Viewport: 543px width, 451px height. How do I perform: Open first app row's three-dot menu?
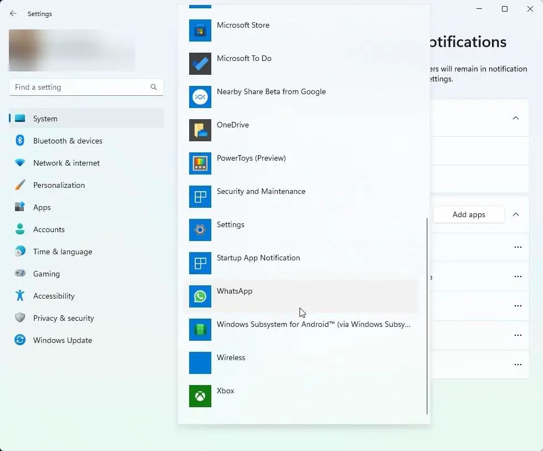click(x=517, y=247)
